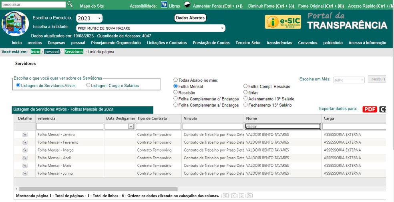394x202 pixels.
Task: Export data using the red PDF icon
Action: 370,109
